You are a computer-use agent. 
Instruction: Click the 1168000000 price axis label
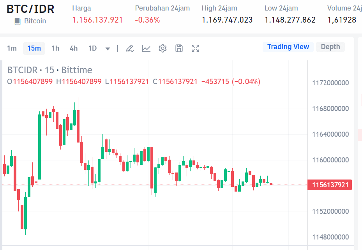pos(330,108)
